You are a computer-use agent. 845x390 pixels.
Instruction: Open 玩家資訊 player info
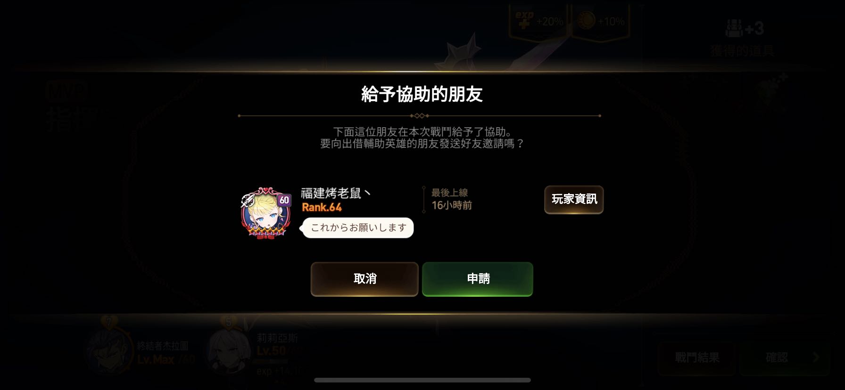click(574, 200)
